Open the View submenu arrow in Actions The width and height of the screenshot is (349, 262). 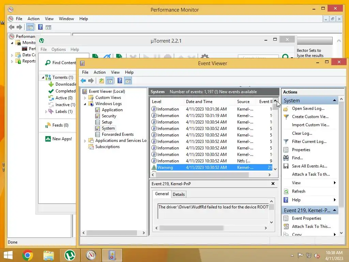(x=335, y=183)
